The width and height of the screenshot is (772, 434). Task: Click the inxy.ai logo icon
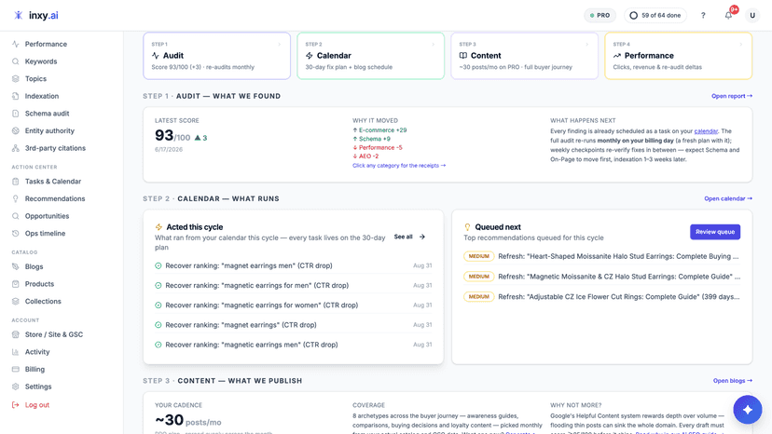click(x=19, y=15)
